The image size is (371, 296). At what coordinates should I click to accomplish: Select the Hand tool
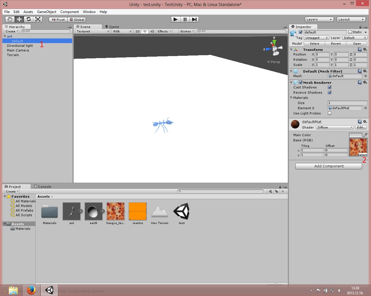point(10,19)
